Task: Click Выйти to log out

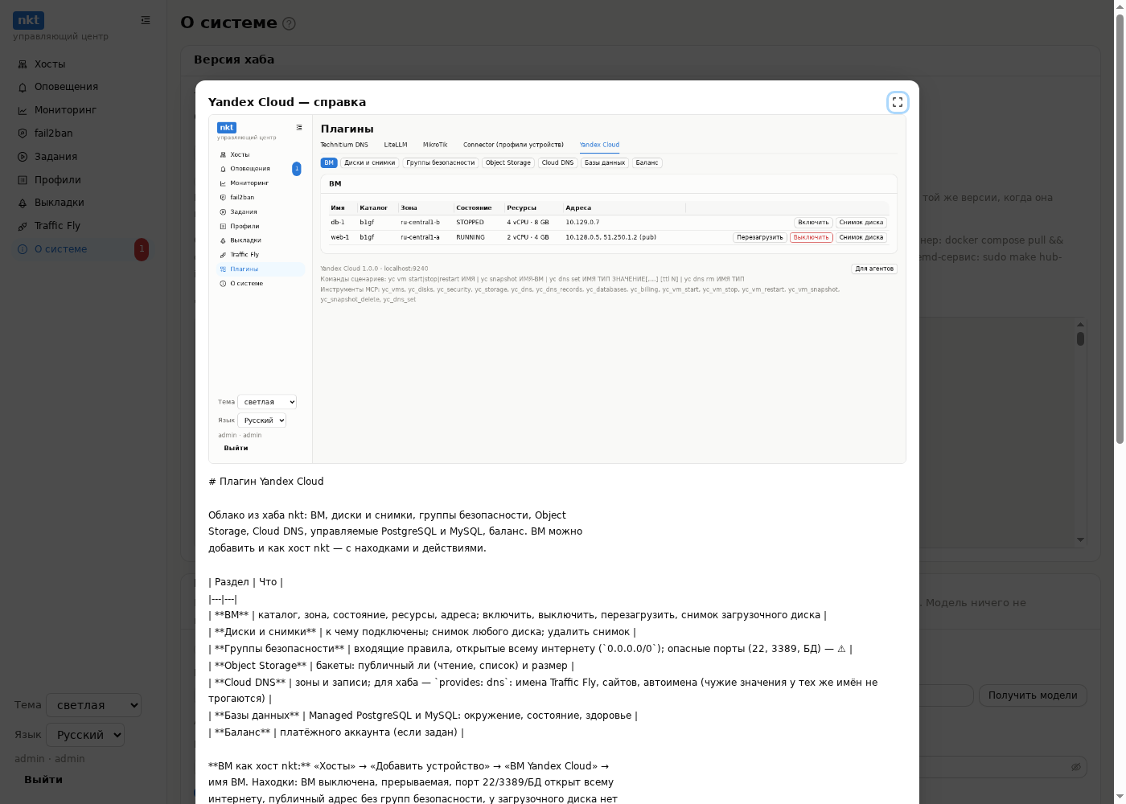Action: click(43, 780)
